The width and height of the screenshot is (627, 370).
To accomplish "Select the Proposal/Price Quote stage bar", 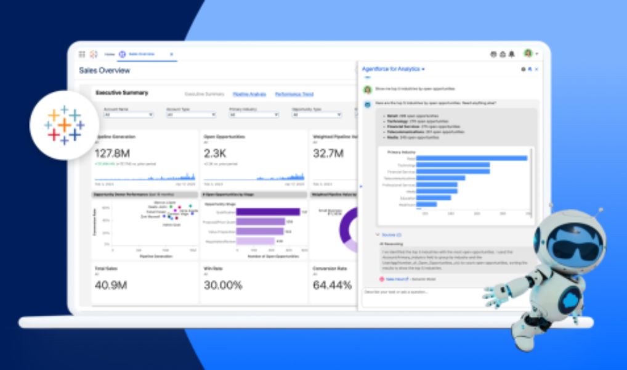I will point(261,221).
